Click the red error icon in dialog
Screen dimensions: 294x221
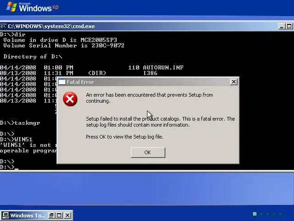(70, 99)
